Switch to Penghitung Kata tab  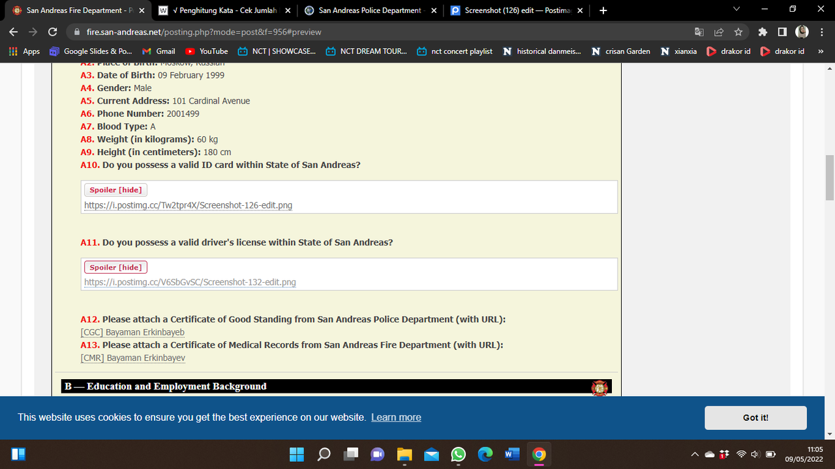pos(224,10)
